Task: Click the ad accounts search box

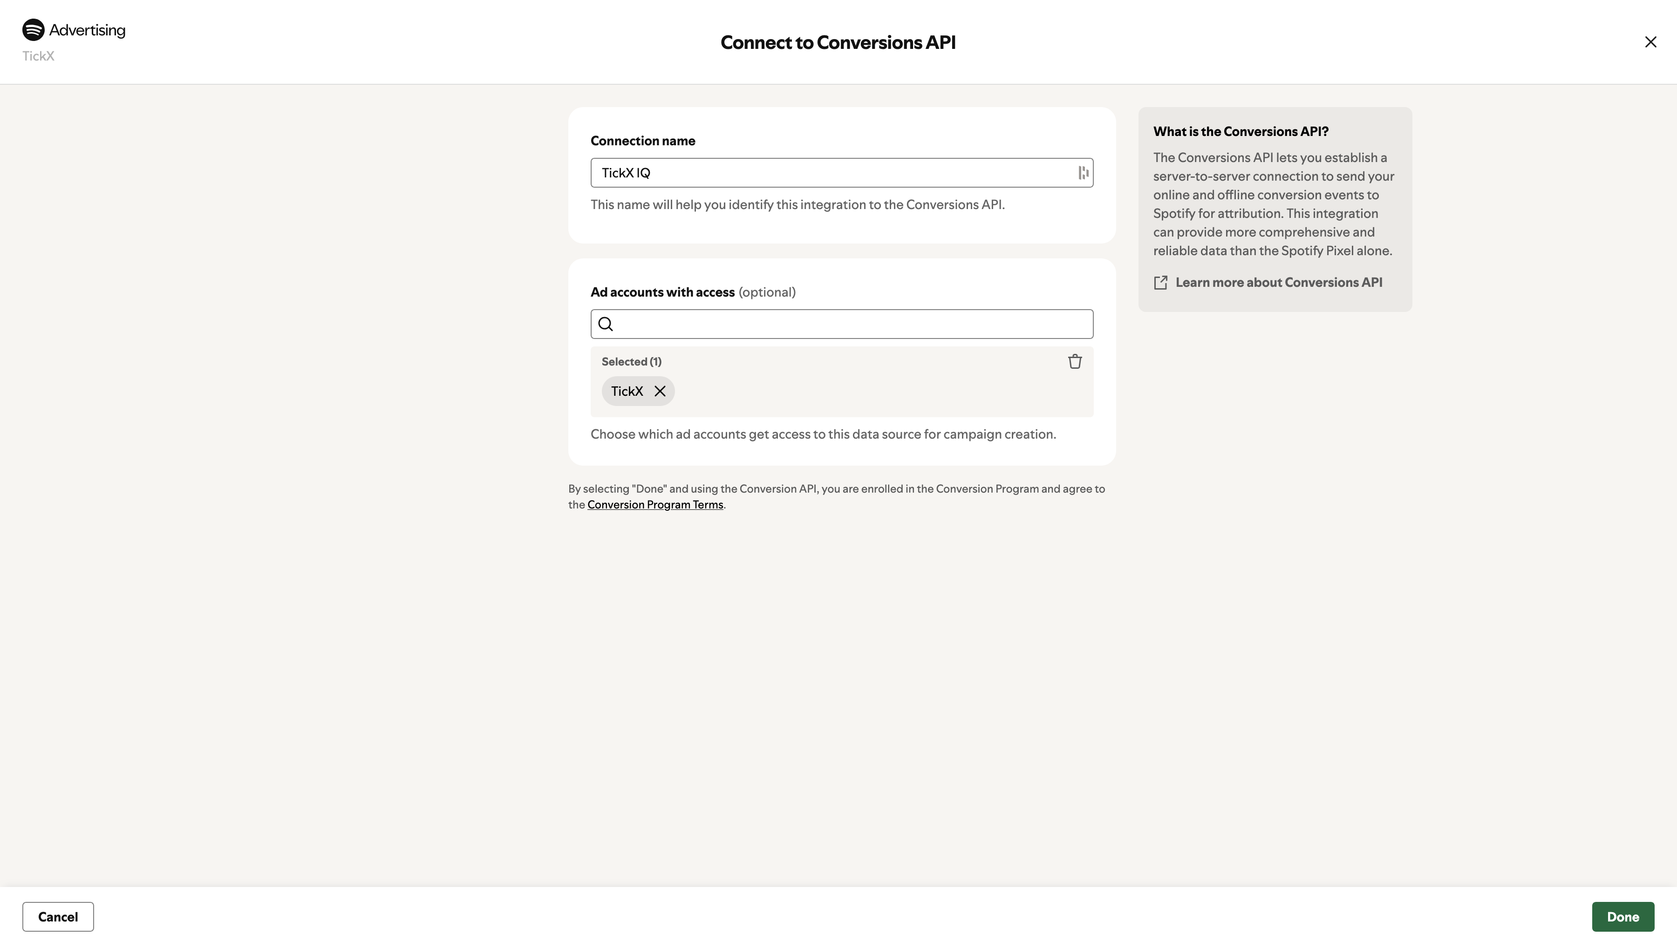Action: coord(840,324)
